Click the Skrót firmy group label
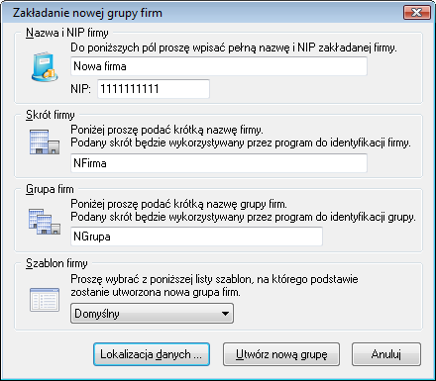 (51, 115)
